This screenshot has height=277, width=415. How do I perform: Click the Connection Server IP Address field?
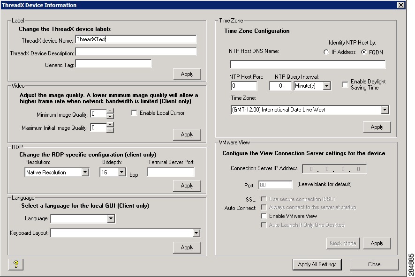(x=334, y=169)
